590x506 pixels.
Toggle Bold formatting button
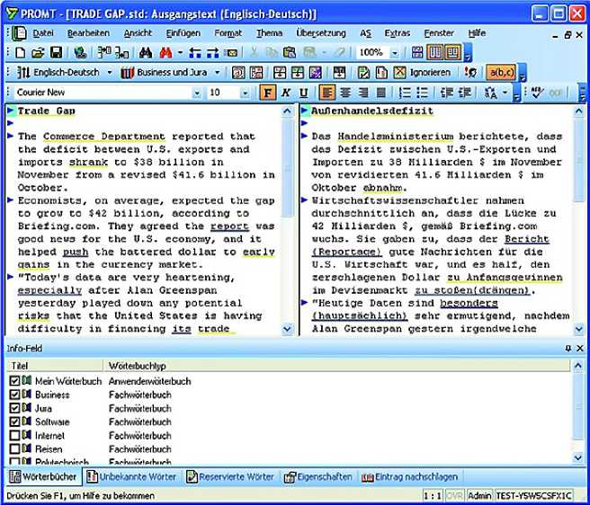pyautogui.click(x=267, y=93)
